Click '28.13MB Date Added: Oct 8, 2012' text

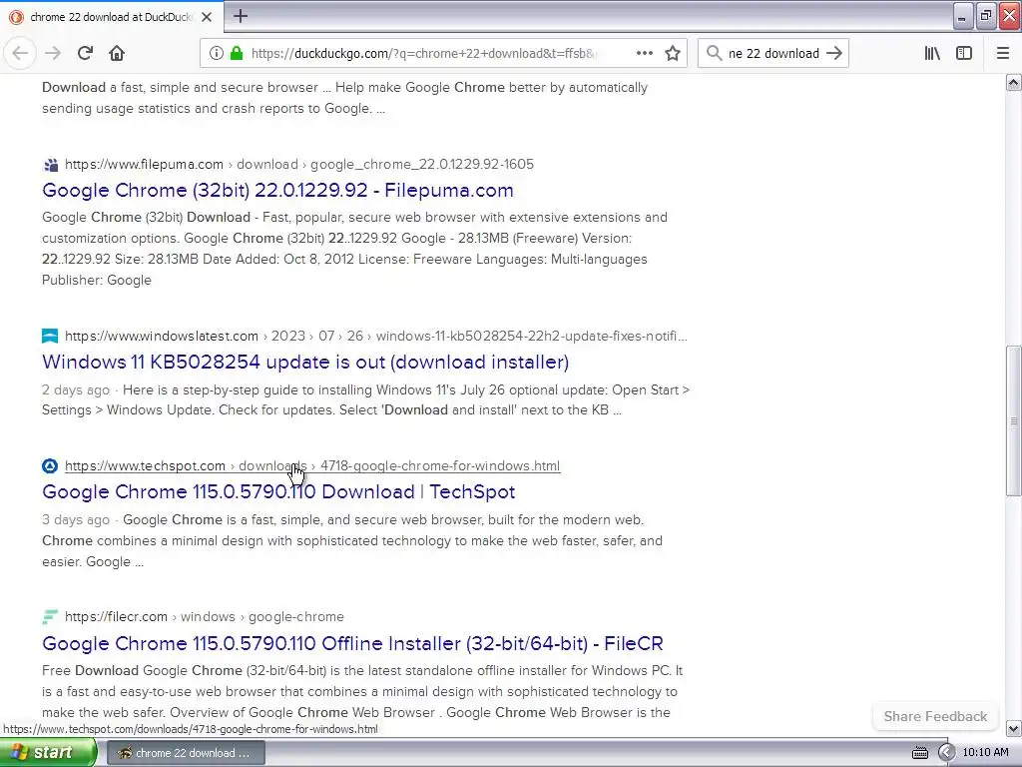pos(251,259)
